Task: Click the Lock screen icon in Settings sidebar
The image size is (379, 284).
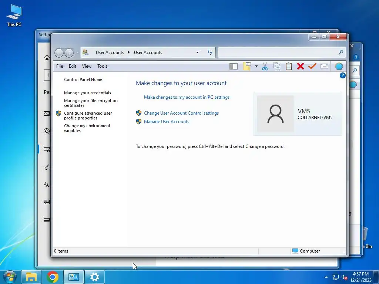Action: tap(47, 149)
